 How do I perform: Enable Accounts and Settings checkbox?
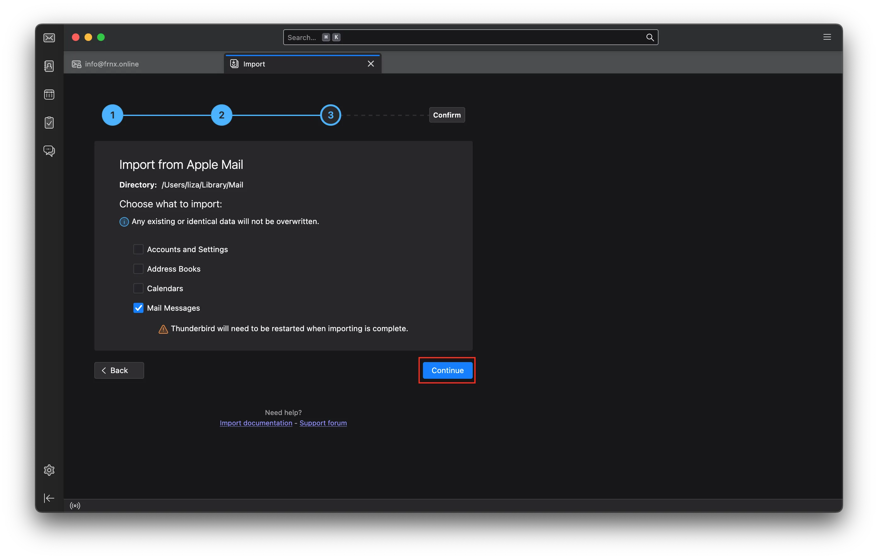click(138, 249)
